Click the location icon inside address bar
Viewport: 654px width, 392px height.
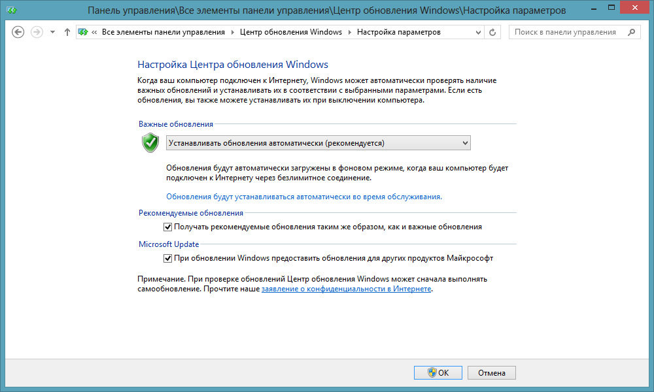point(84,32)
